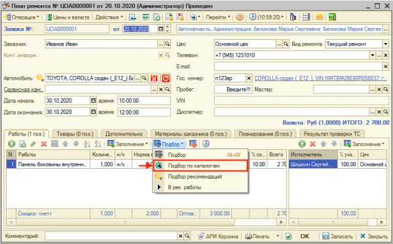The width and height of the screenshot is (393, 244).
Task: Open calendar for Дата окончания 30.10.2020
Action: 93,112
